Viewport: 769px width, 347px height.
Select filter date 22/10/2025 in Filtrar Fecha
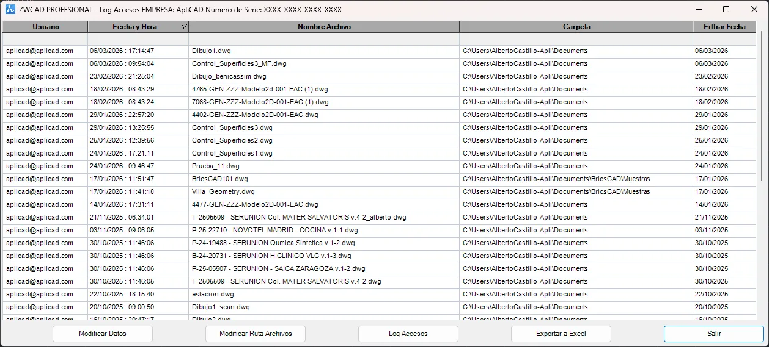712,294
